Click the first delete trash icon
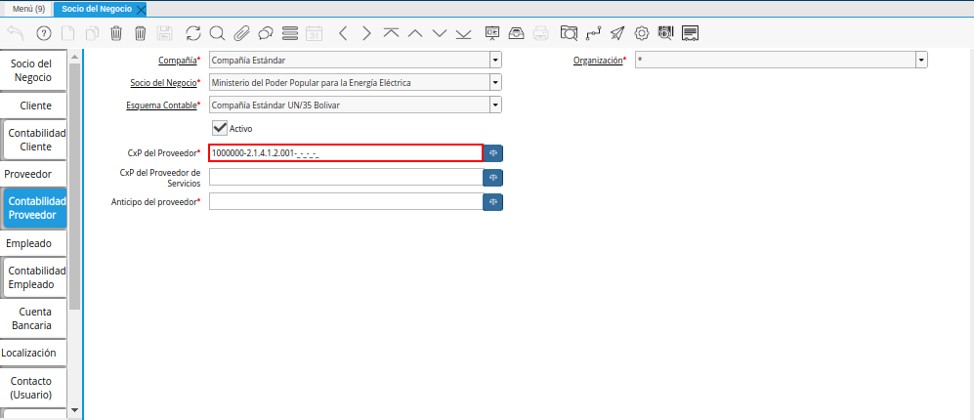974x420 pixels. (x=116, y=33)
